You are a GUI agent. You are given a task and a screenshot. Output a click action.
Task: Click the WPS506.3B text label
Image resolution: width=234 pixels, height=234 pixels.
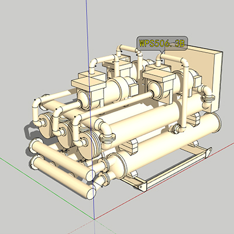tap(162, 43)
